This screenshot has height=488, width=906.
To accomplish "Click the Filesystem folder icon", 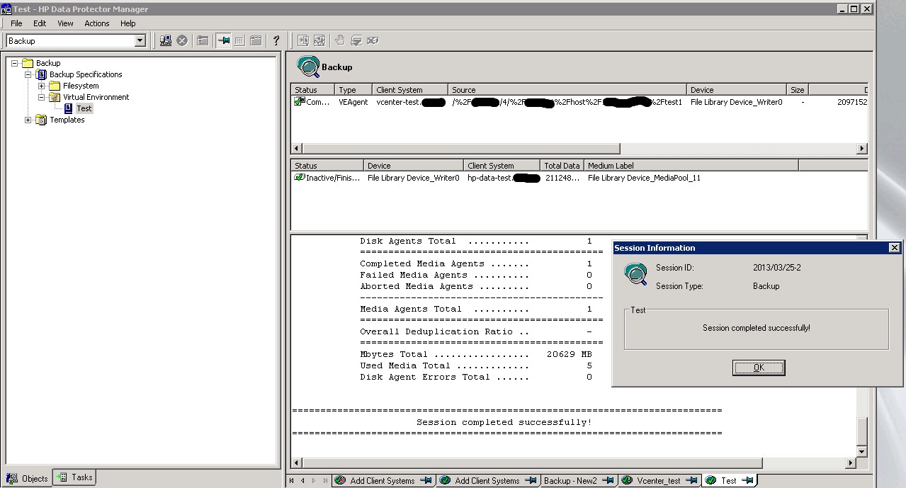I will tap(55, 86).
